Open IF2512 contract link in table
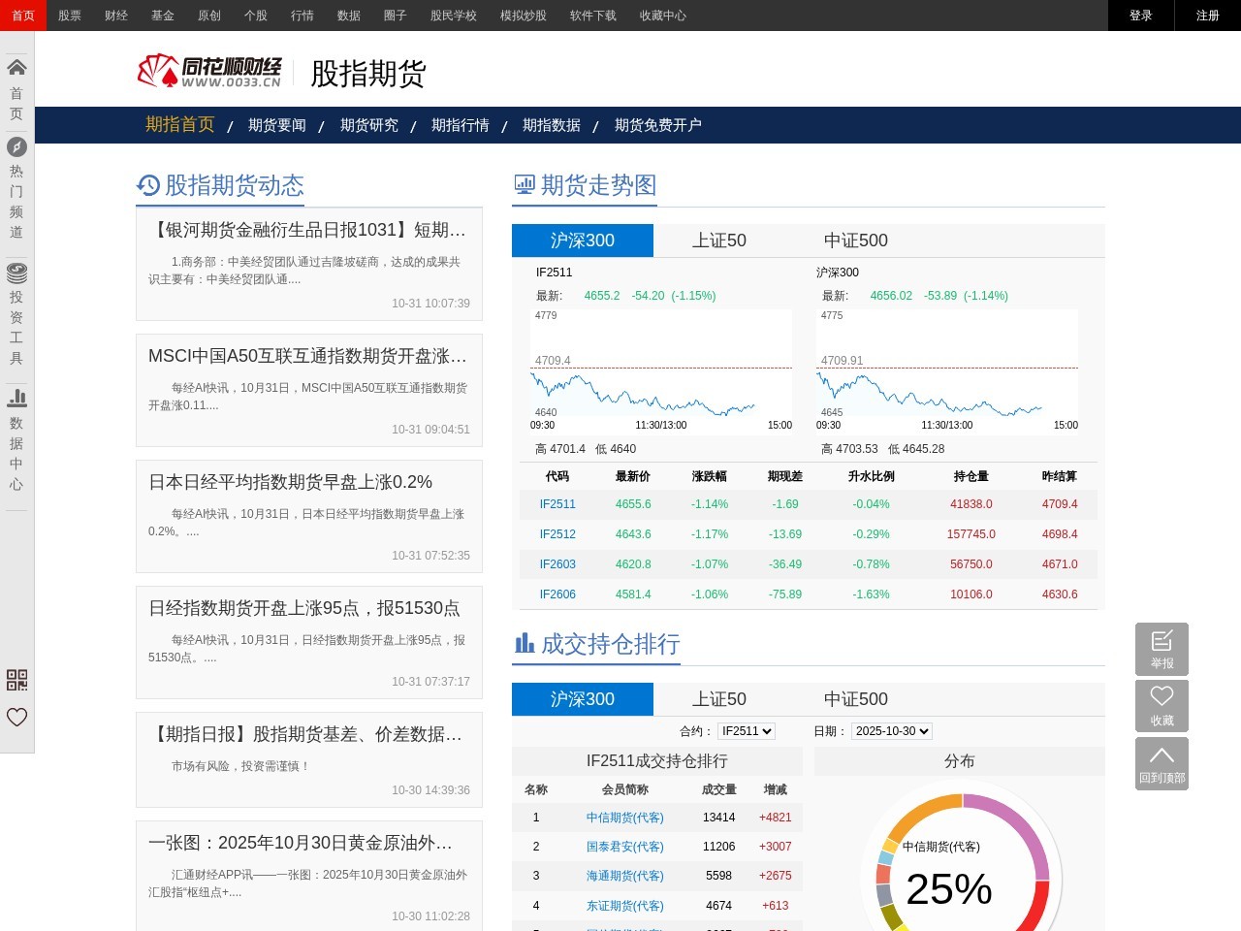The height and width of the screenshot is (931, 1241). pos(557,534)
